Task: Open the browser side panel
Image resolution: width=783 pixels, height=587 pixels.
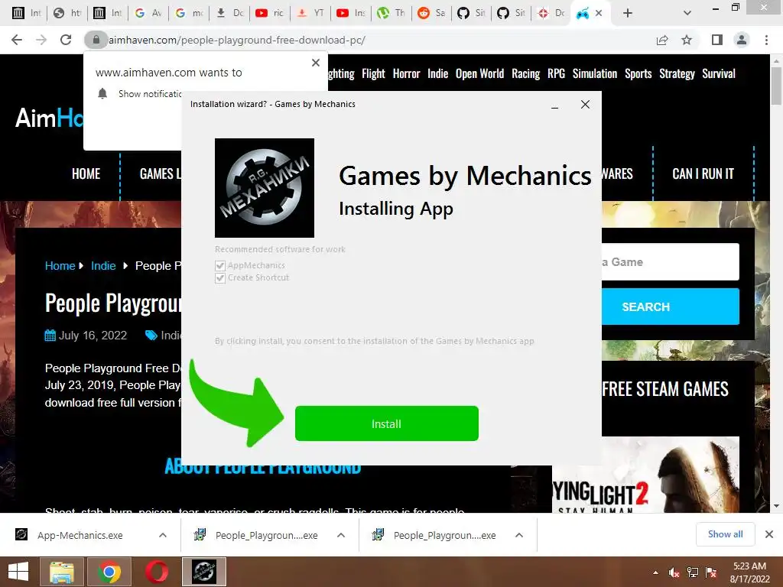Action: 717,40
